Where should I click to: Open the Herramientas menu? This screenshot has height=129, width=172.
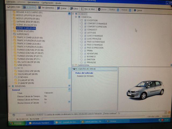33,2
